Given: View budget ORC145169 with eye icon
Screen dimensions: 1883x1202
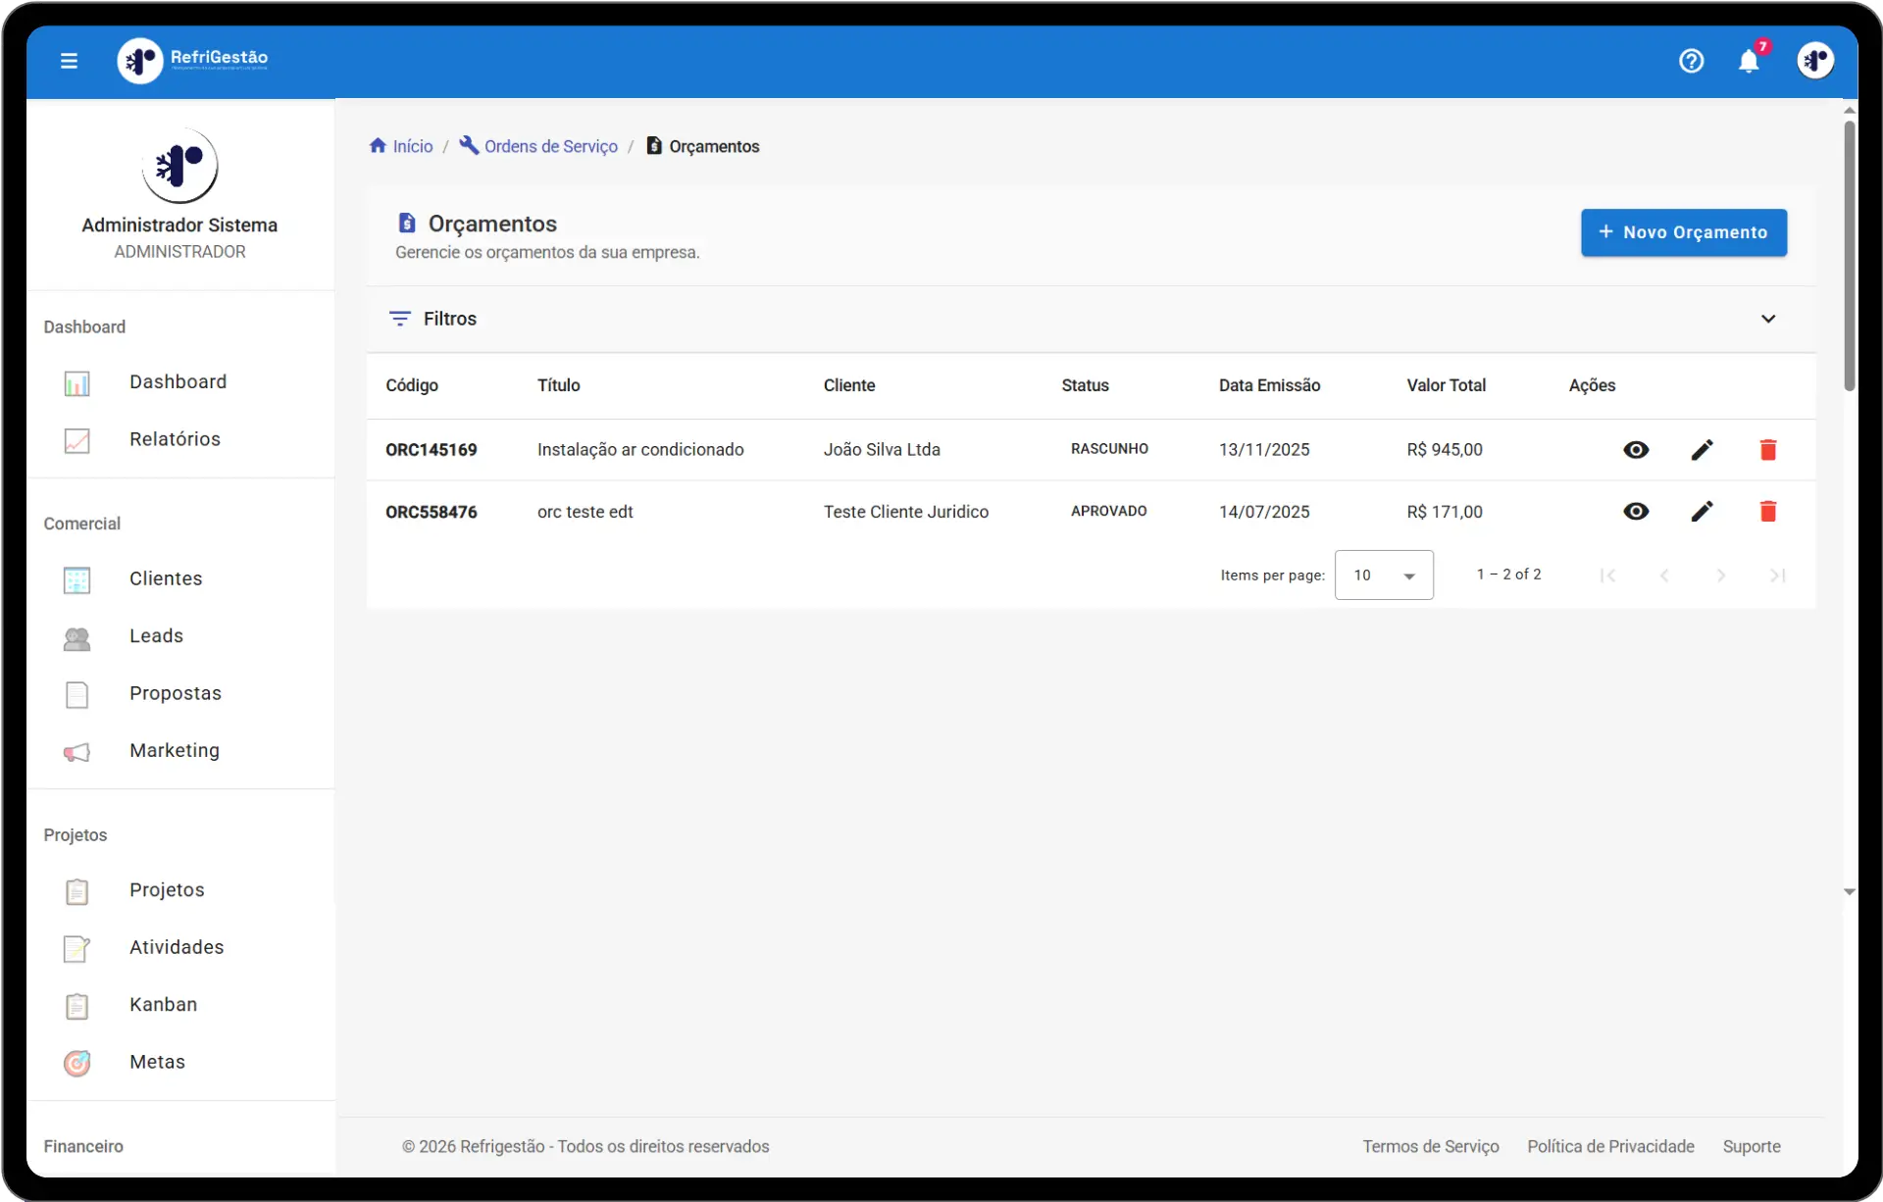Looking at the screenshot, I should click(x=1636, y=450).
